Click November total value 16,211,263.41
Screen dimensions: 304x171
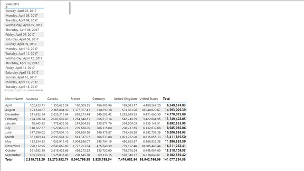coord(175,146)
